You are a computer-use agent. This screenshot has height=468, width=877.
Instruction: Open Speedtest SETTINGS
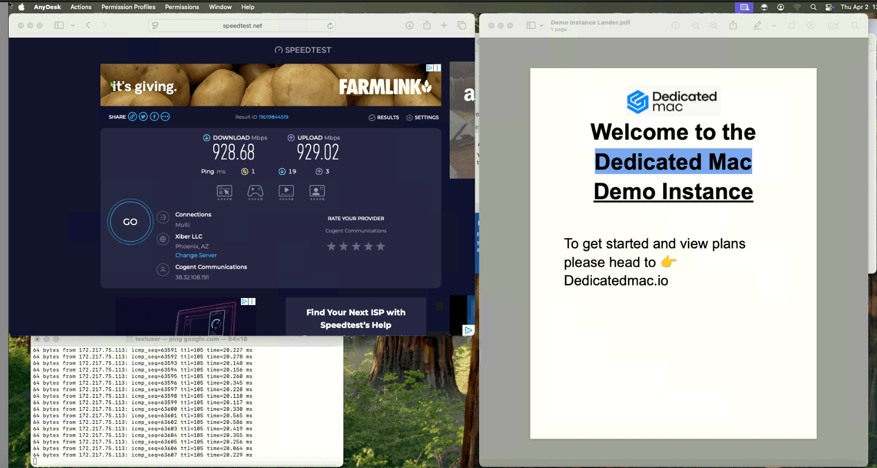click(x=422, y=117)
